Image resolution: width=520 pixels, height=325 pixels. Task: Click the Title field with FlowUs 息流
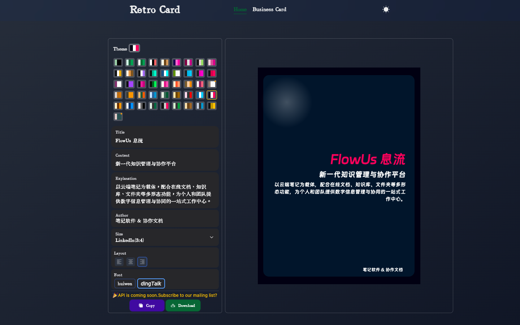coord(165,137)
